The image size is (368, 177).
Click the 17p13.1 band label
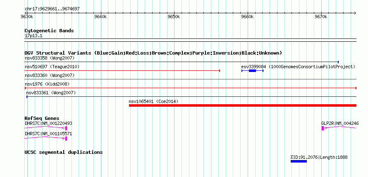33,36
